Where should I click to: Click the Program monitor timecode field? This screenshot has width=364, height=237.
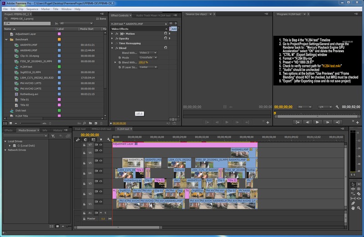pos(284,106)
